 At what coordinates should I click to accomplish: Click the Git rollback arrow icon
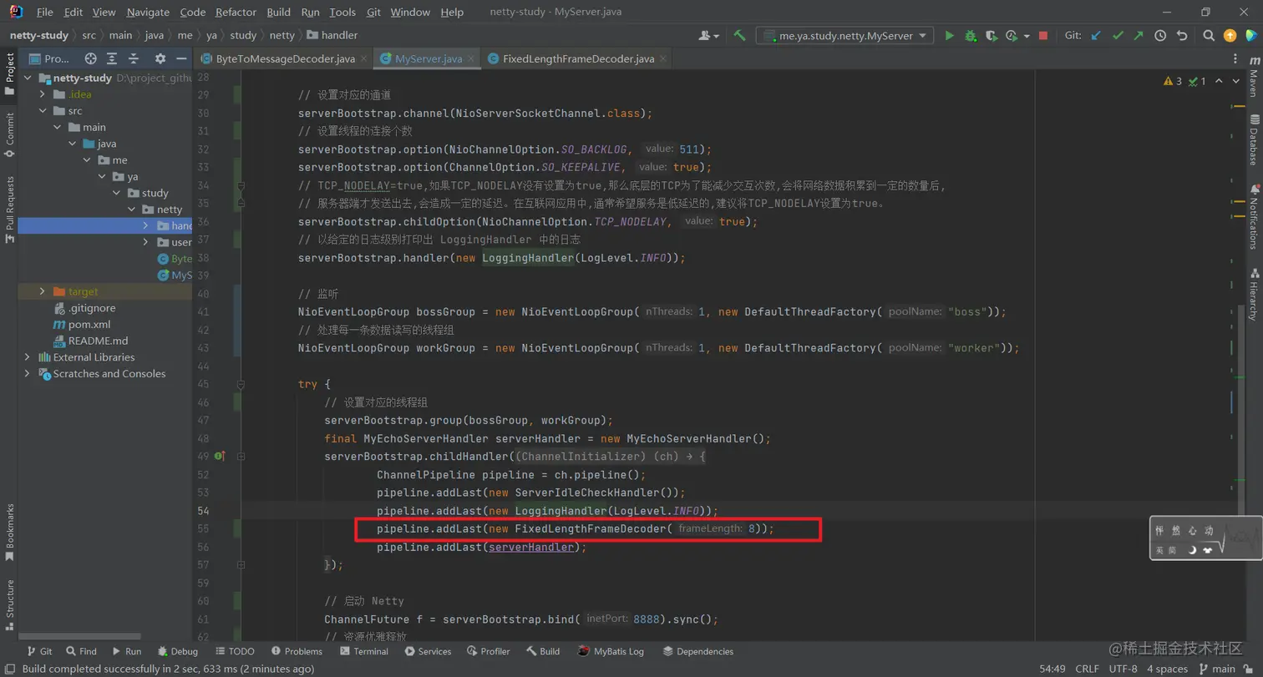click(x=1182, y=36)
